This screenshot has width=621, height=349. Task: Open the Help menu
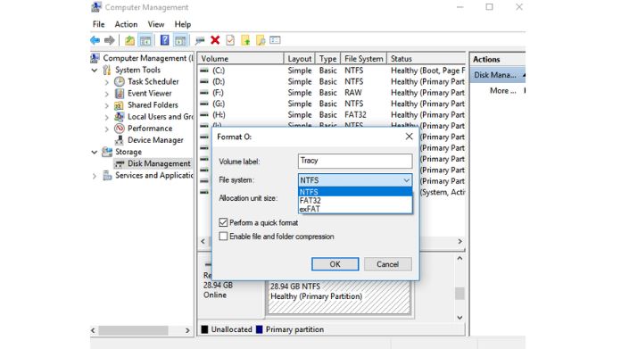tap(183, 24)
